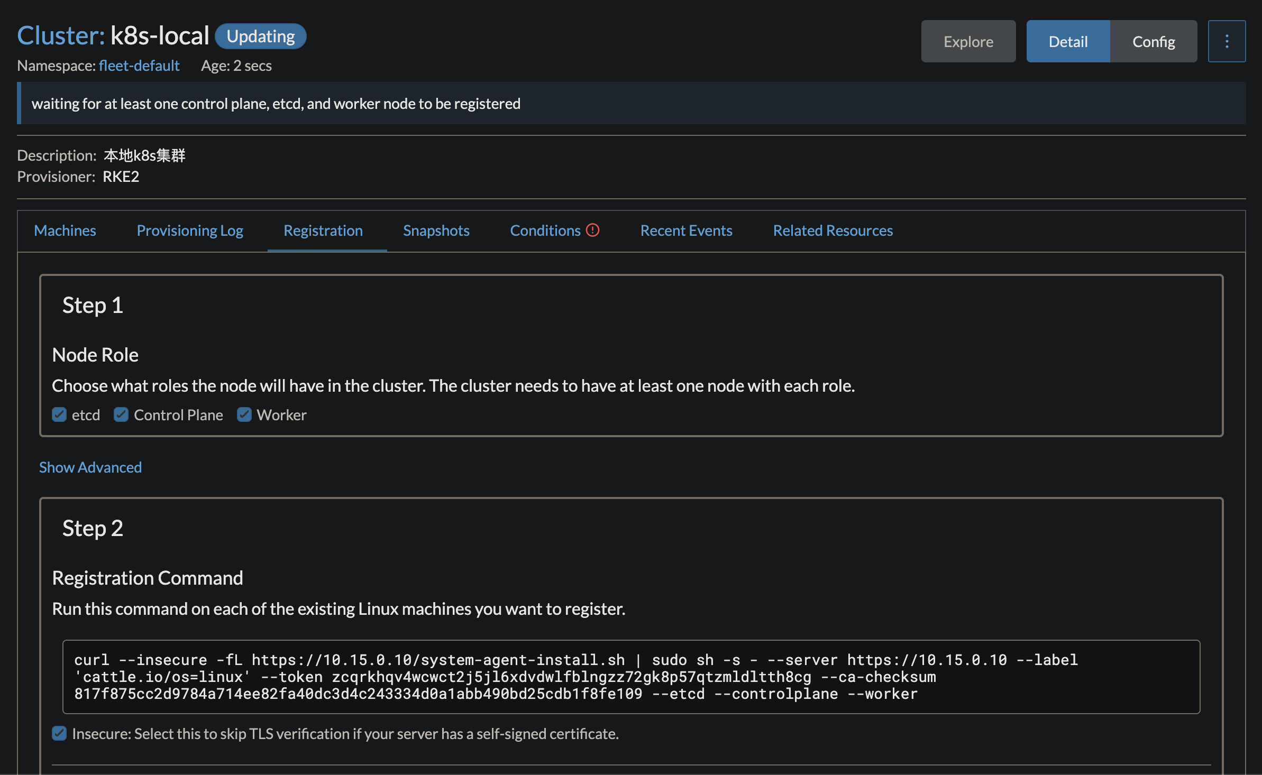Screen dimensions: 1262x775
Task: Click the k8s-local cluster name title
Action: click(160, 36)
